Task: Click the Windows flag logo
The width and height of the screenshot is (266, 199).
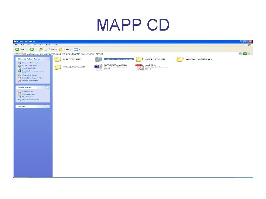Action: pyautogui.click(x=249, y=45)
